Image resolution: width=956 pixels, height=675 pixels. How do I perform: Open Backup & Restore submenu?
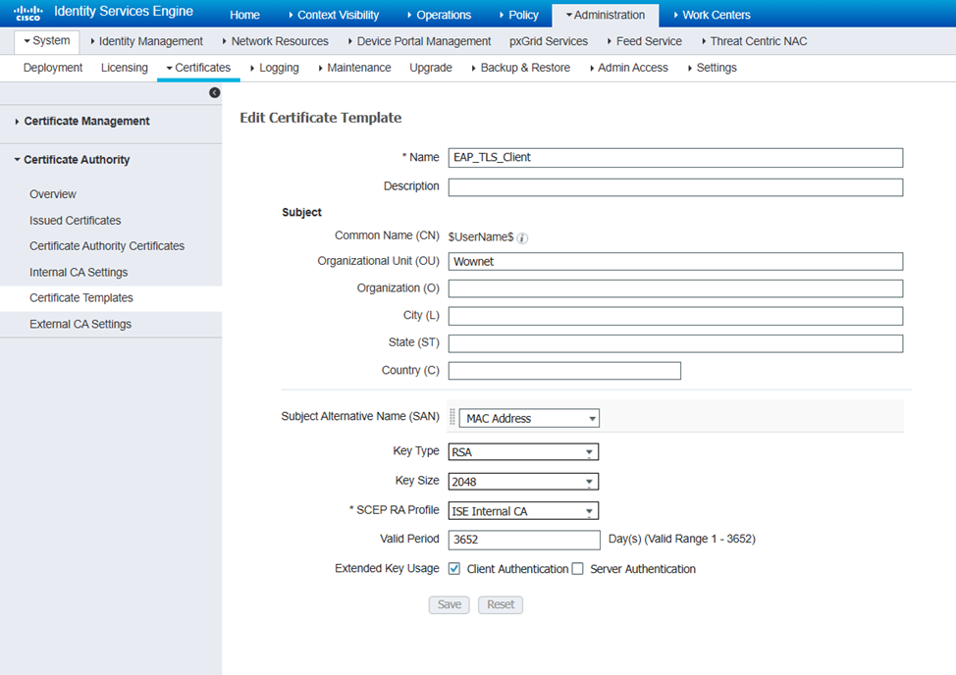click(521, 68)
